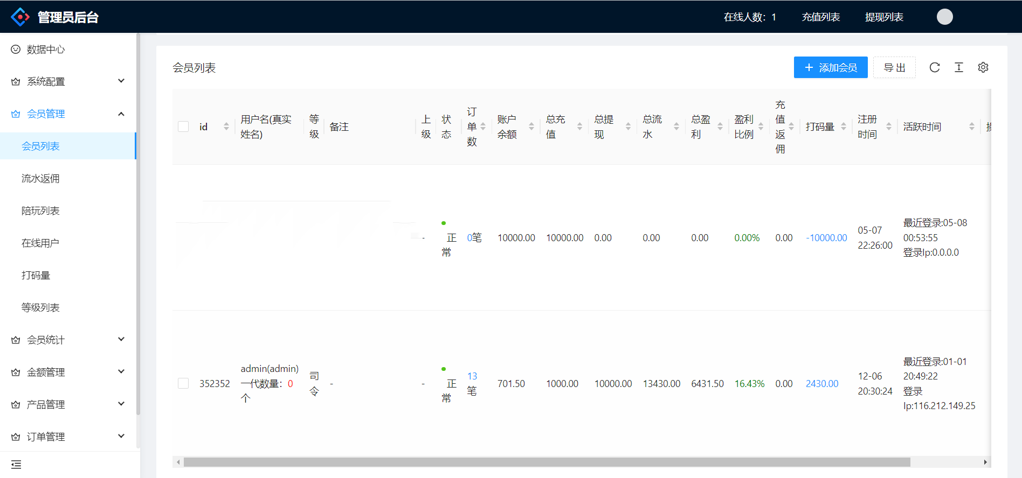Viewport: 1022px width, 478px height.
Task: Sort by 打码量 column arrows
Action: [844, 126]
